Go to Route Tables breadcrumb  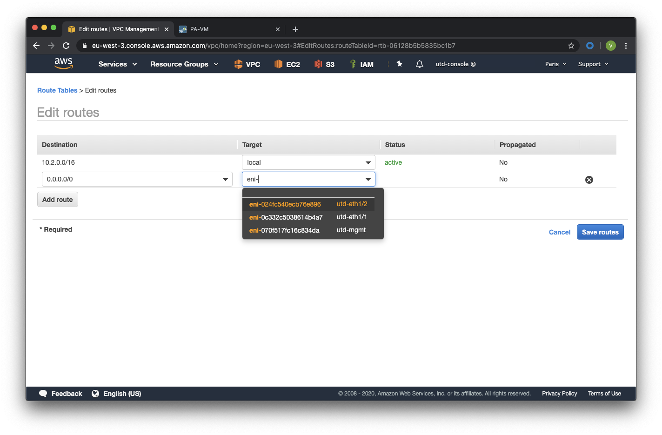57,90
